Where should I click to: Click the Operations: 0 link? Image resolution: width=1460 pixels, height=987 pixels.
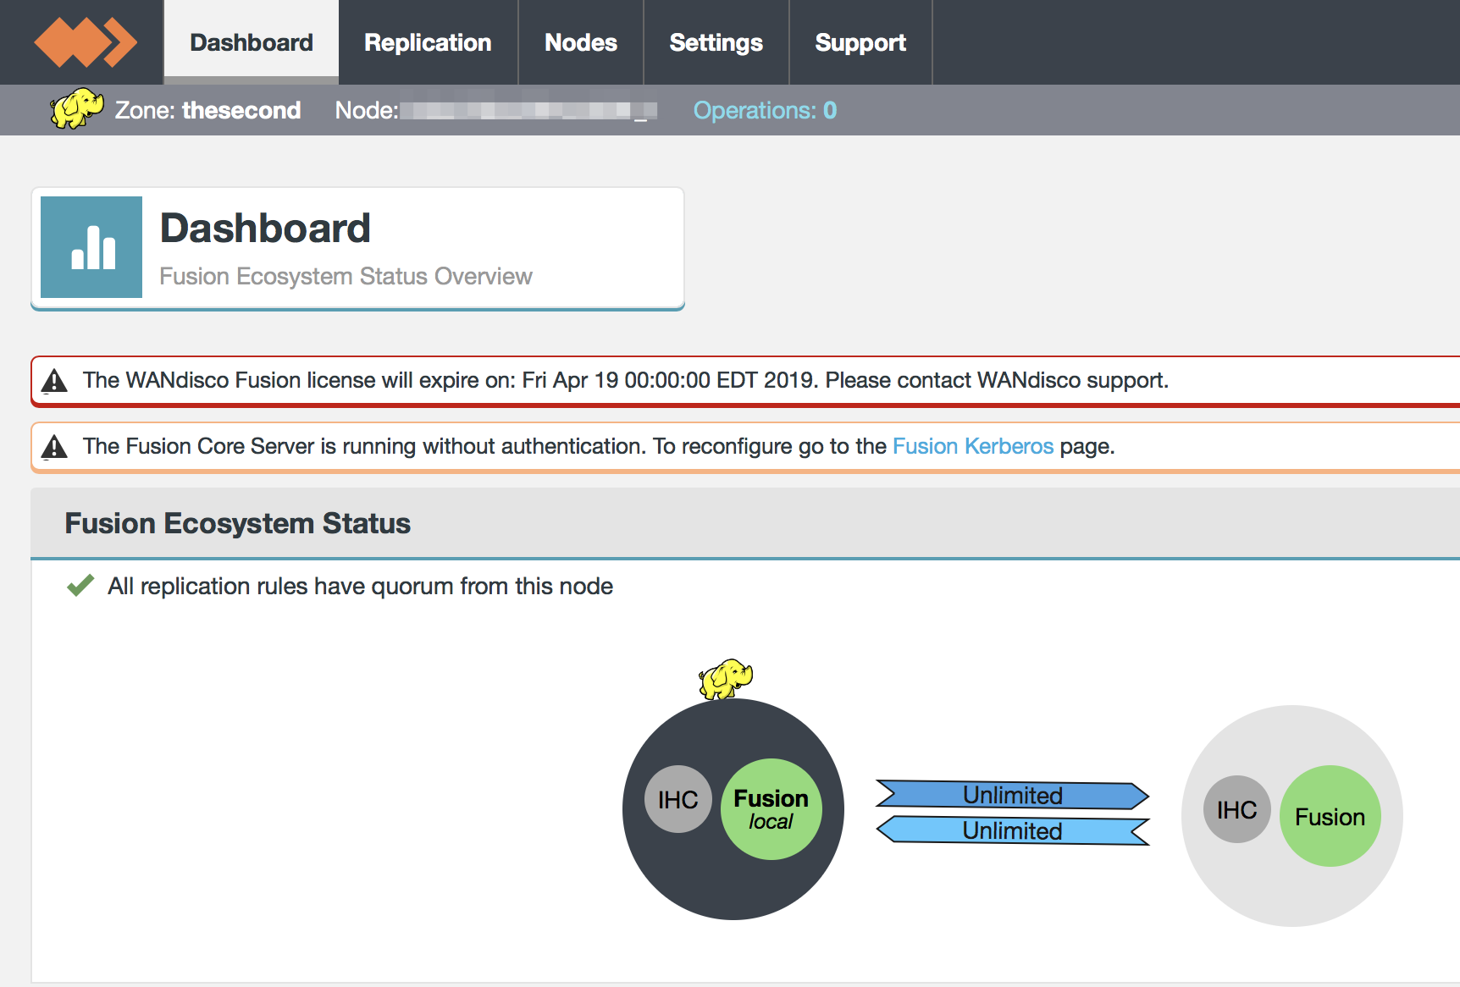click(765, 110)
